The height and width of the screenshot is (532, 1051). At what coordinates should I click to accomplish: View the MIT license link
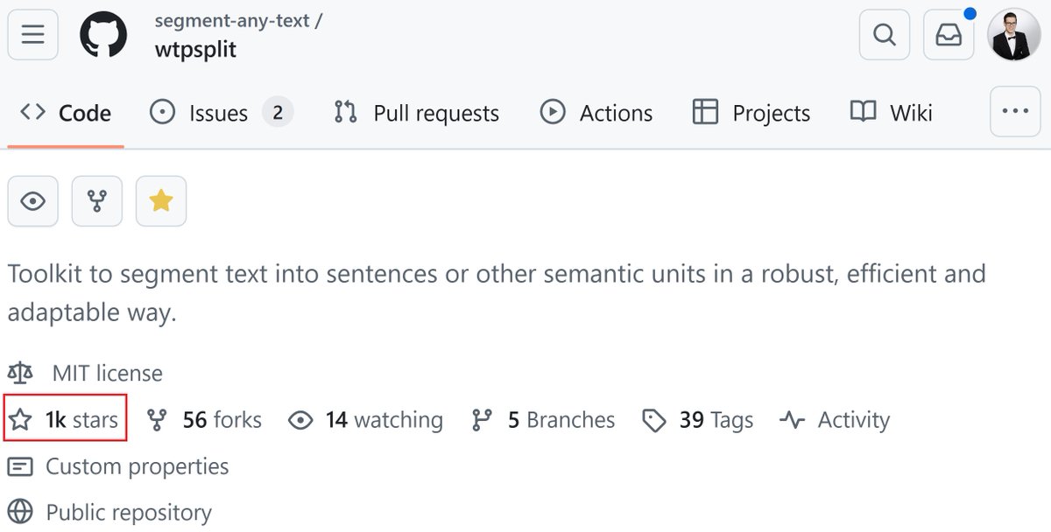107,374
